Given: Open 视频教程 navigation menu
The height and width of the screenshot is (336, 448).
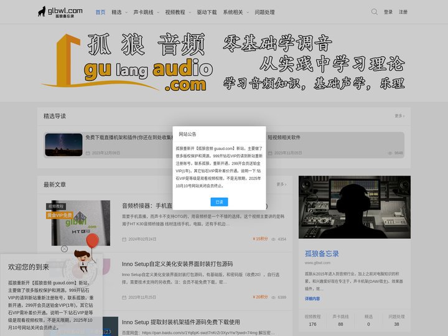Looking at the screenshot, I should (175, 12).
